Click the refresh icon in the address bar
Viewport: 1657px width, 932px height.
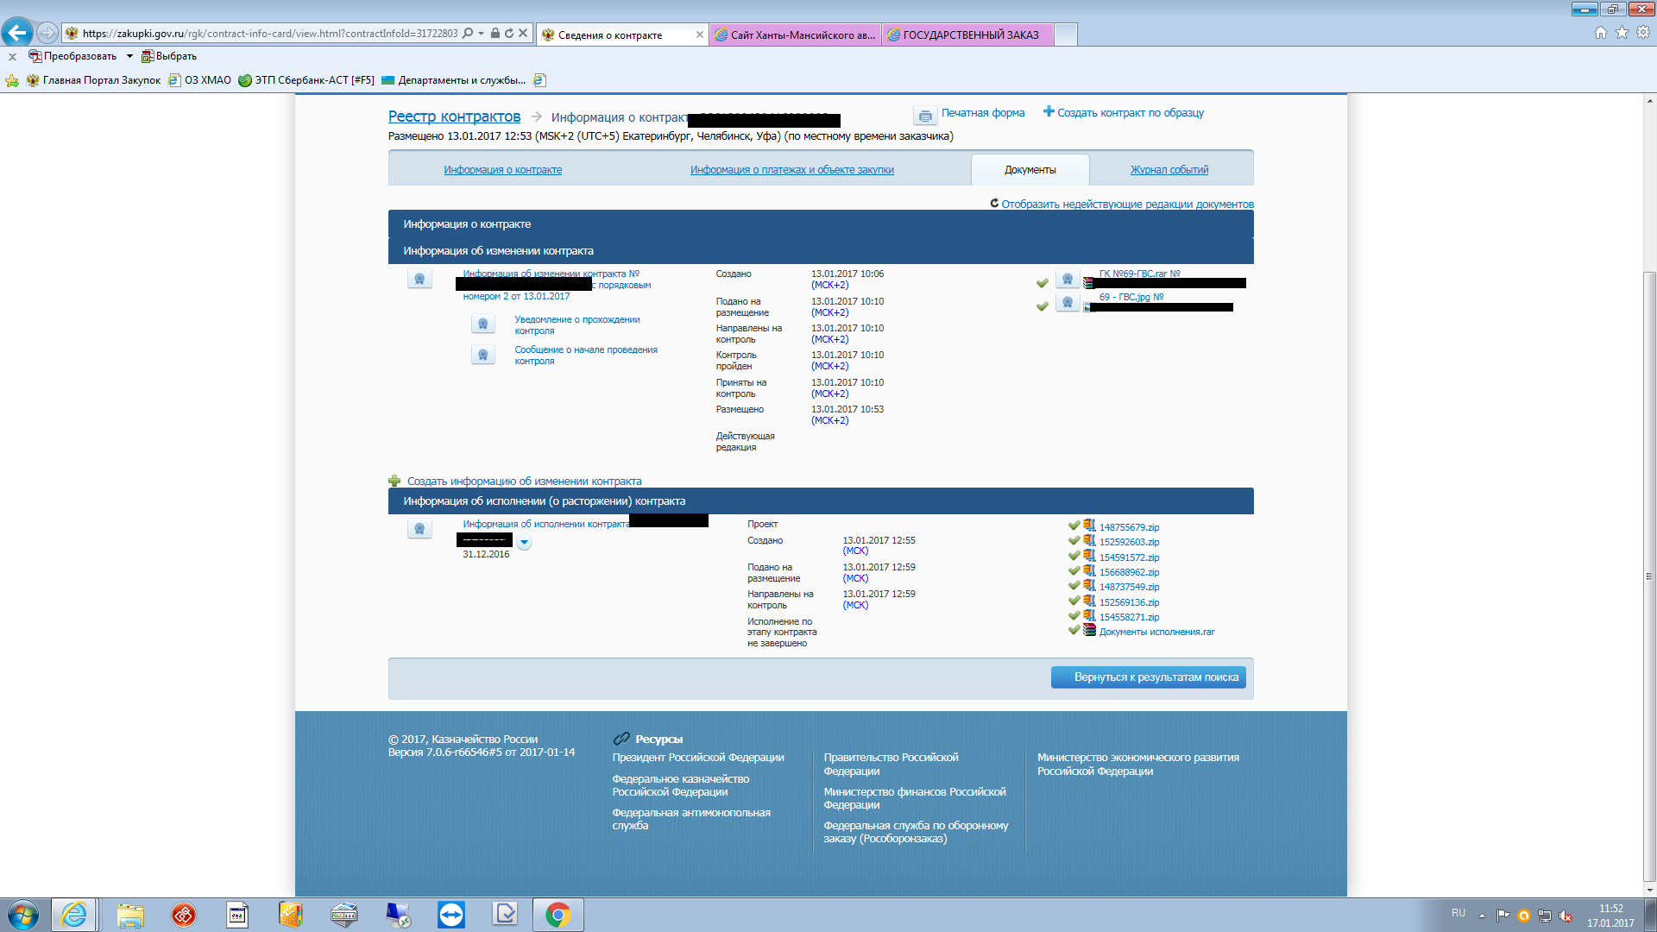tap(509, 33)
